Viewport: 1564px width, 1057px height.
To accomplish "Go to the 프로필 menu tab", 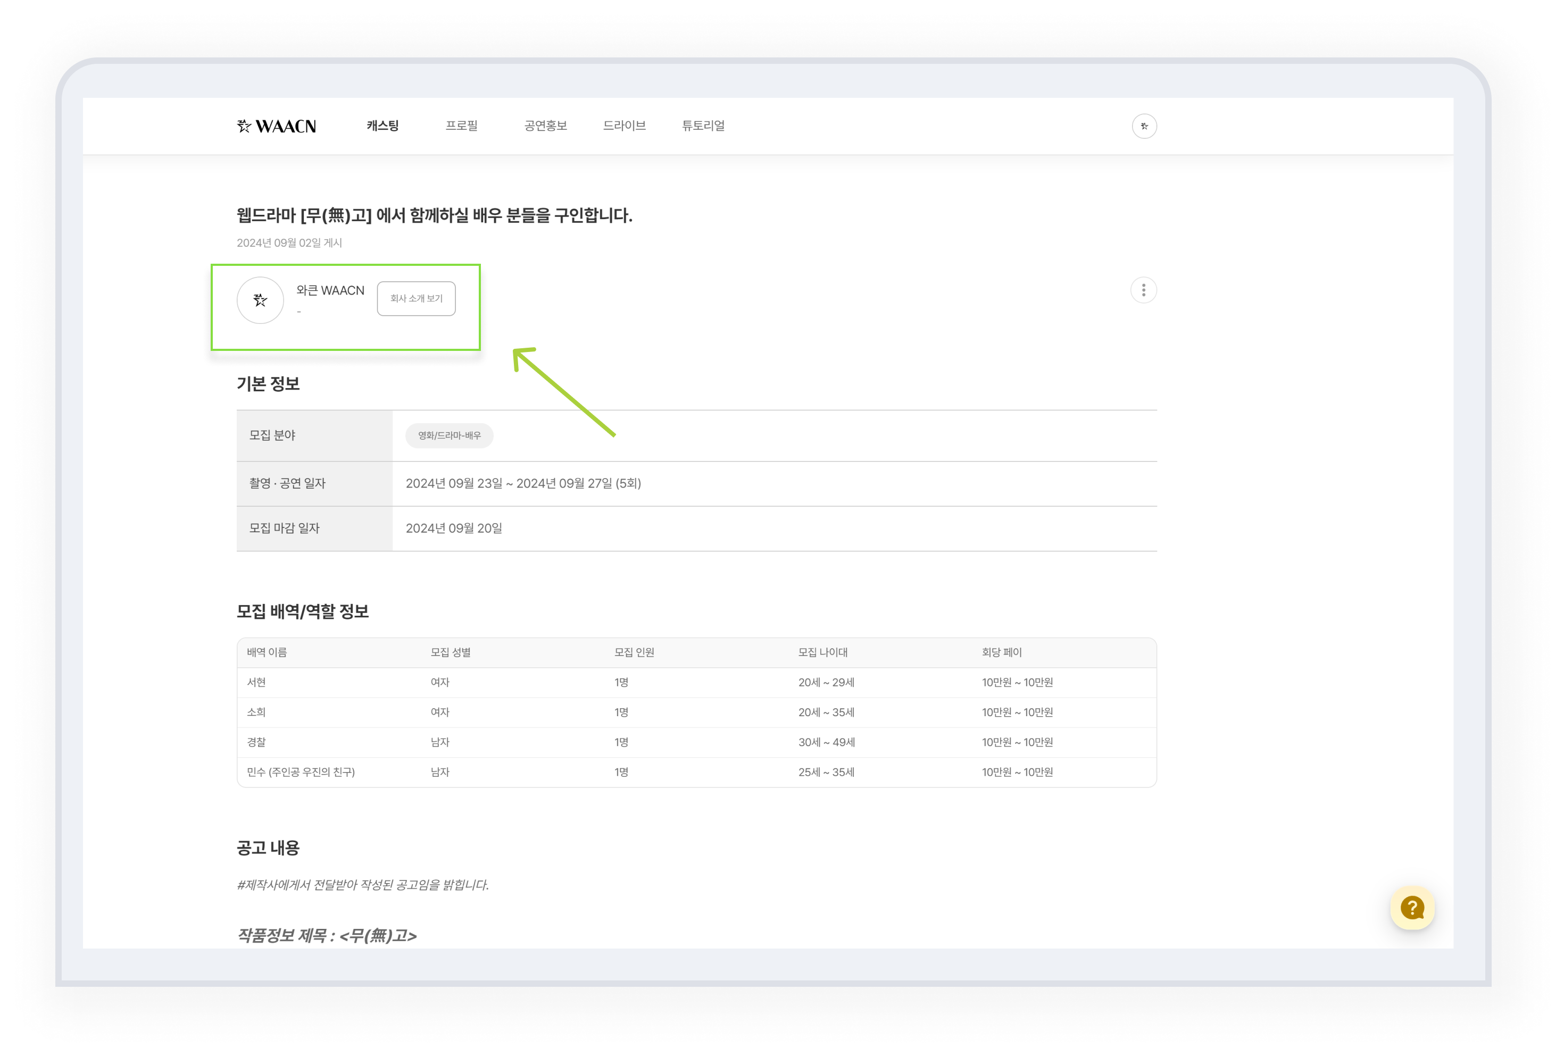I will (x=461, y=126).
